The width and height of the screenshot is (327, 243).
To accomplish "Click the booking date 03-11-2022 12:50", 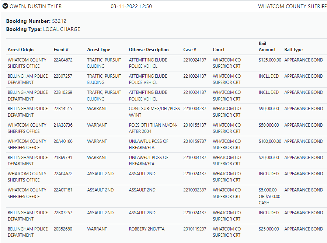I will [131, 6].
